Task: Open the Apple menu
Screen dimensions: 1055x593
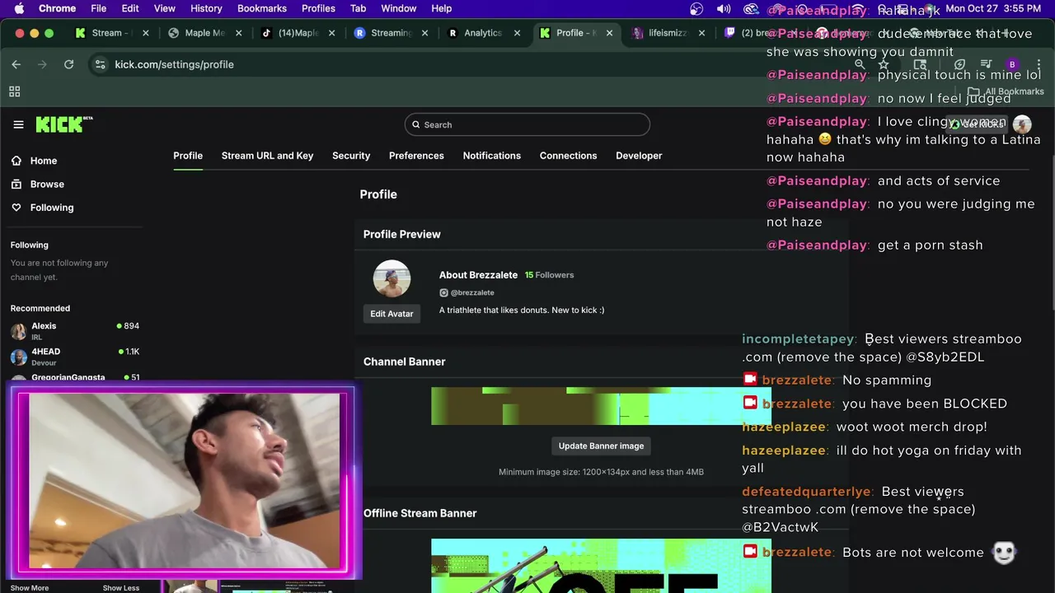Action: click(x=19, y=8)
